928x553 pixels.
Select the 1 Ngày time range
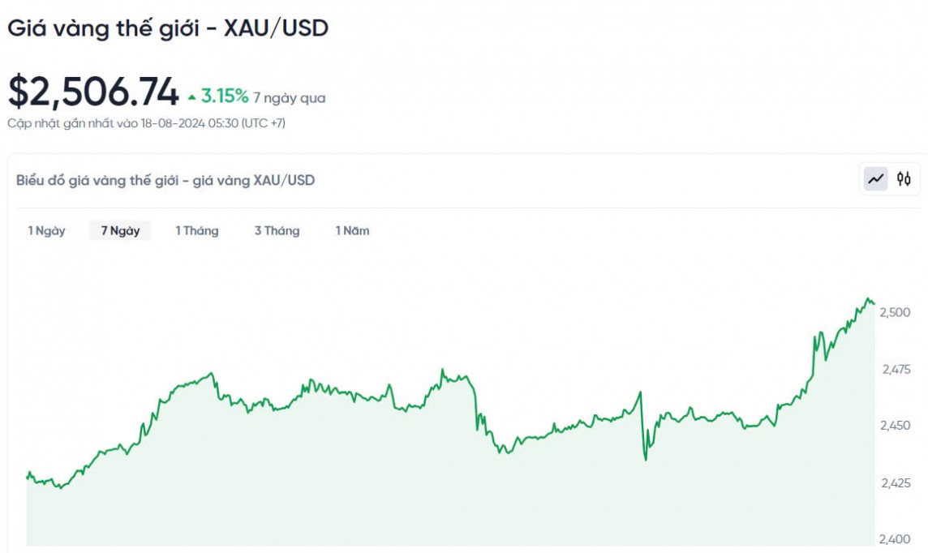click(x=46, y=231)
